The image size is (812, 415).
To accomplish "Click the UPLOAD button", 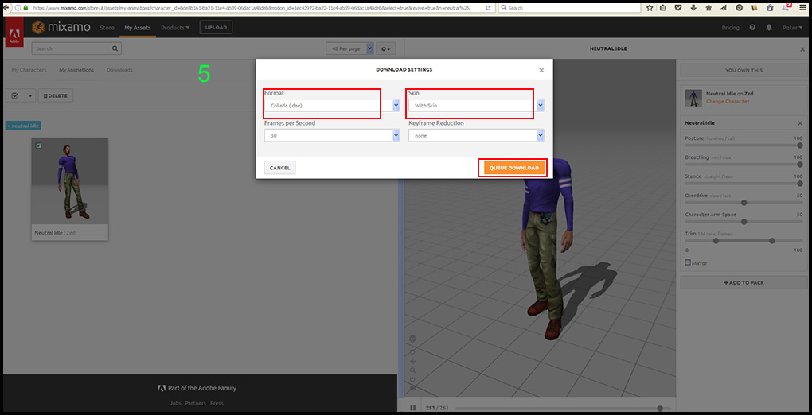I will coord(216,27).
